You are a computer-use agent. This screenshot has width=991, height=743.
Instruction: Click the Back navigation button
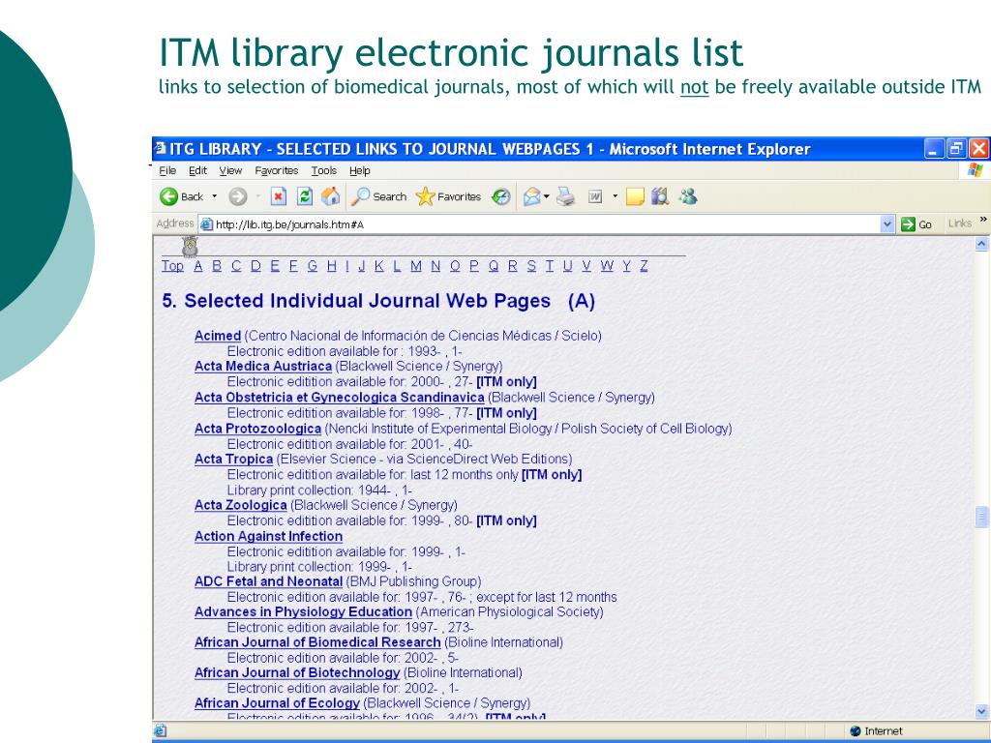point(181,196)
